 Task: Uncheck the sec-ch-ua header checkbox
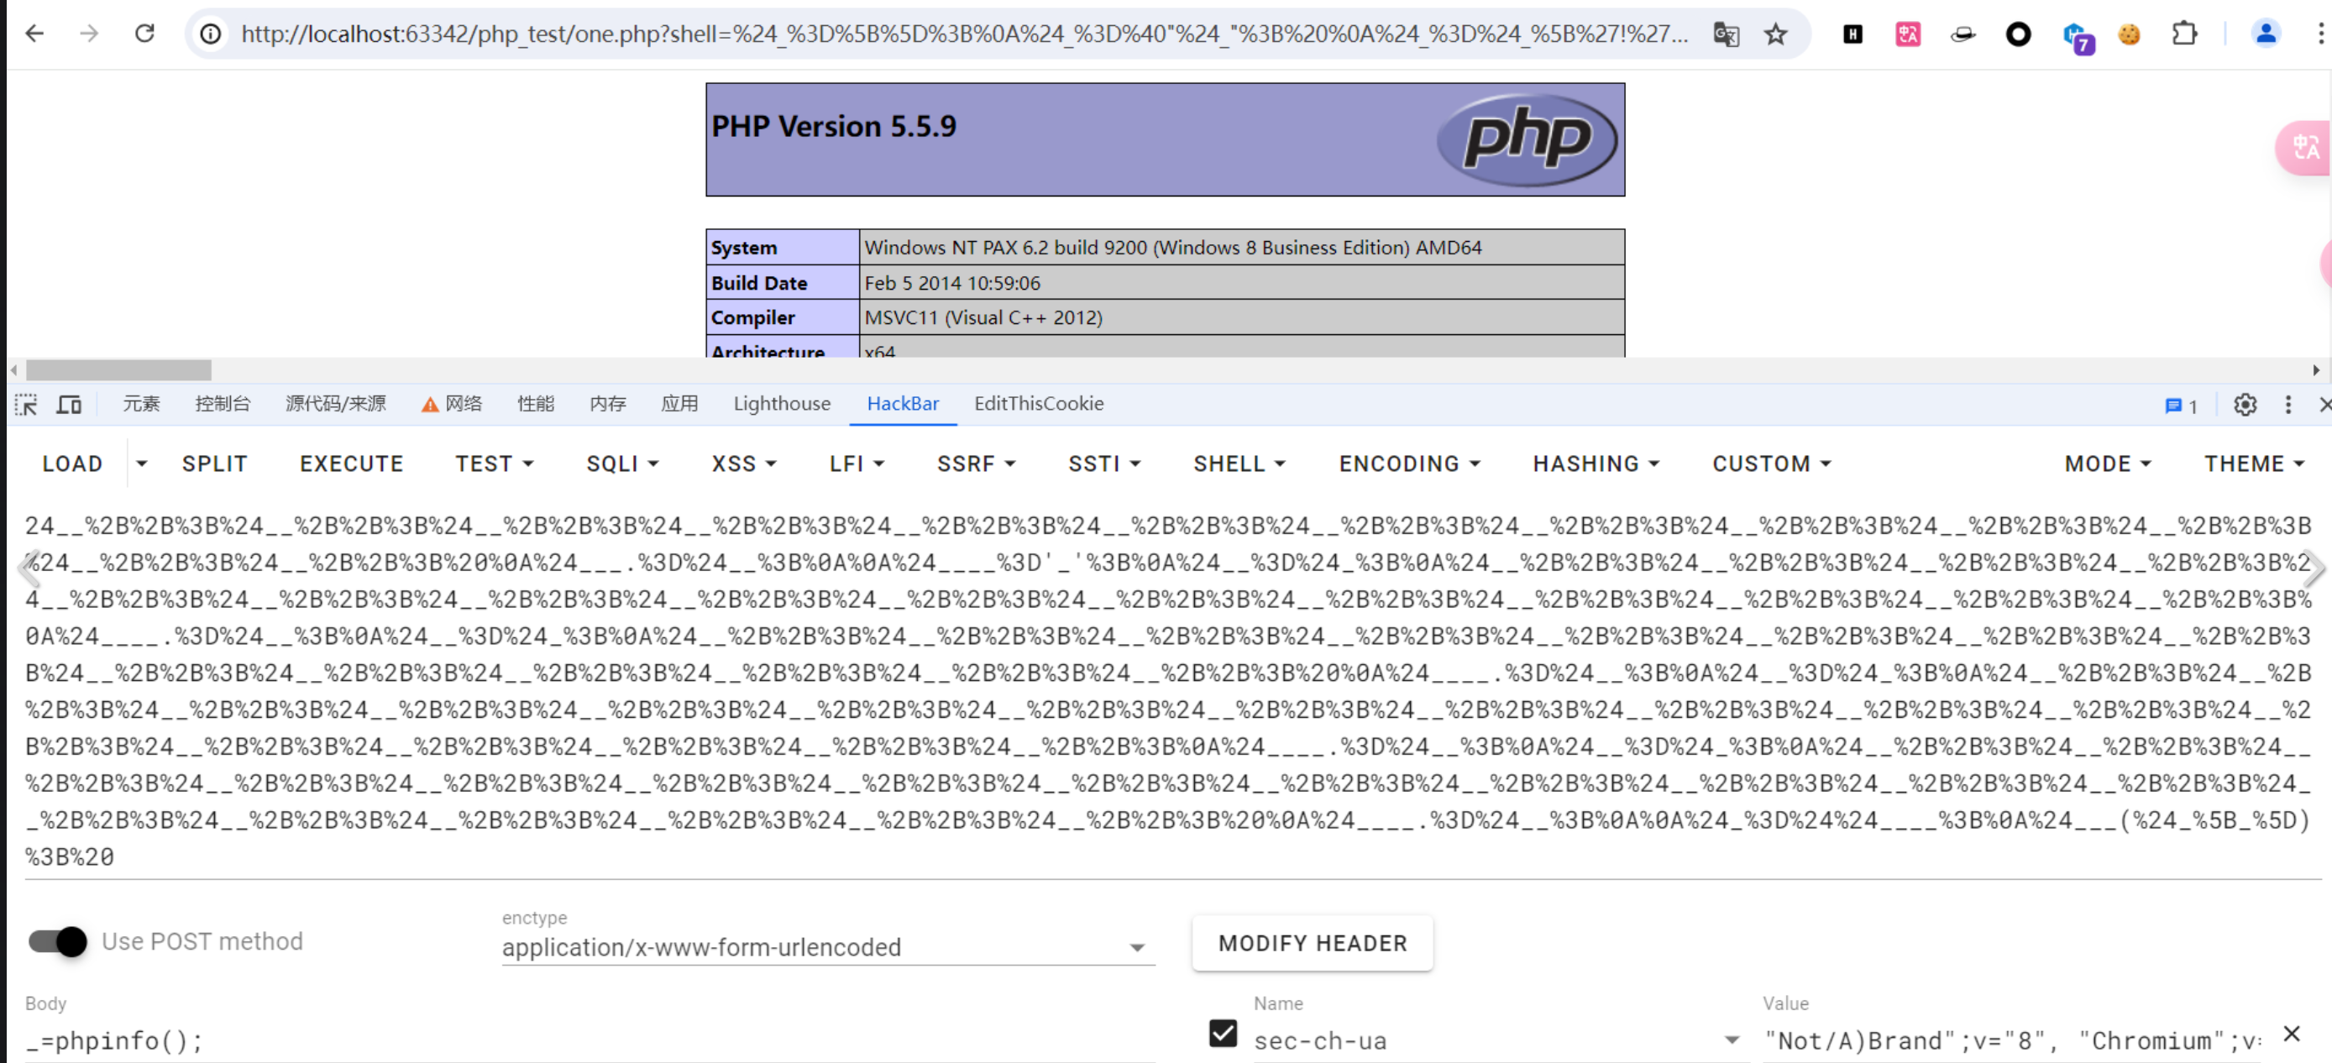[1222, 1033]
